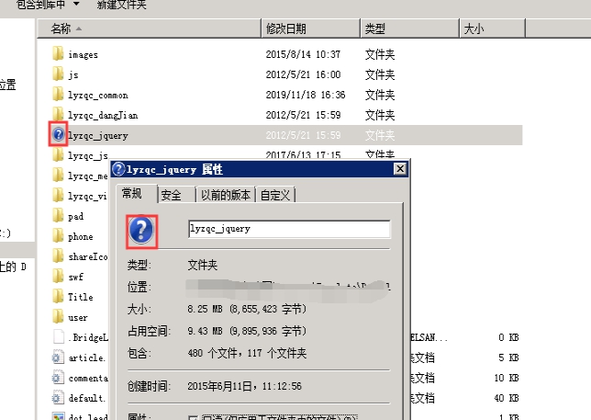The image size is (591, 420).
Task: Sort by the 修改日期 column header
Action: click(286, 29)
